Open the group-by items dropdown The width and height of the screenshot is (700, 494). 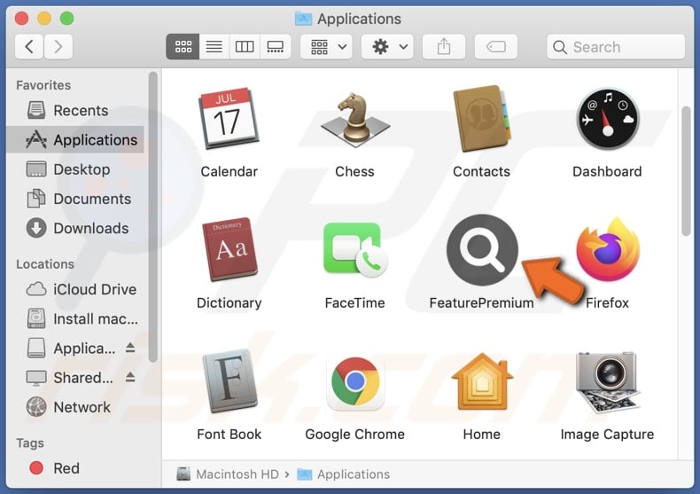coord(326,46)
